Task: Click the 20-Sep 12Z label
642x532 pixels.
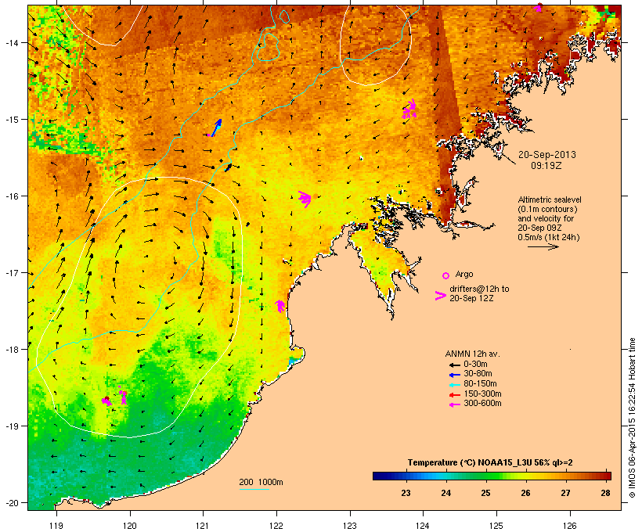Action: [471, 298]
